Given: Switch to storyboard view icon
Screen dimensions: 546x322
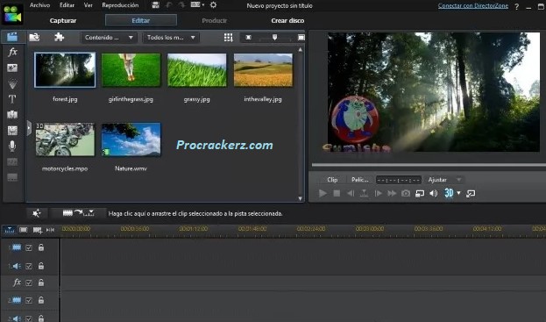Looking at the screenshot, I should pos(24,230).
